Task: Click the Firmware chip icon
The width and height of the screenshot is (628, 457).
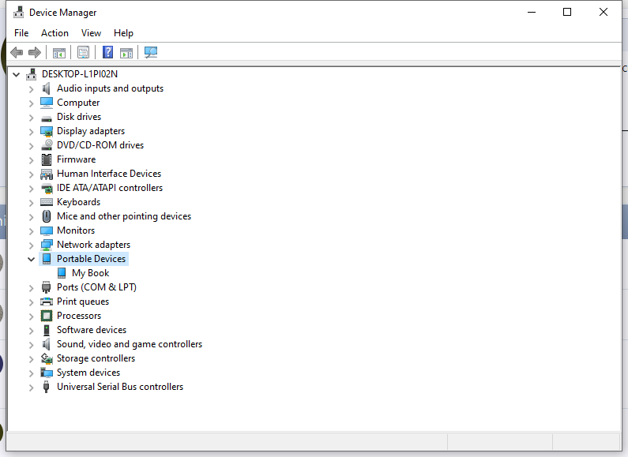Action: click(47, 159)
